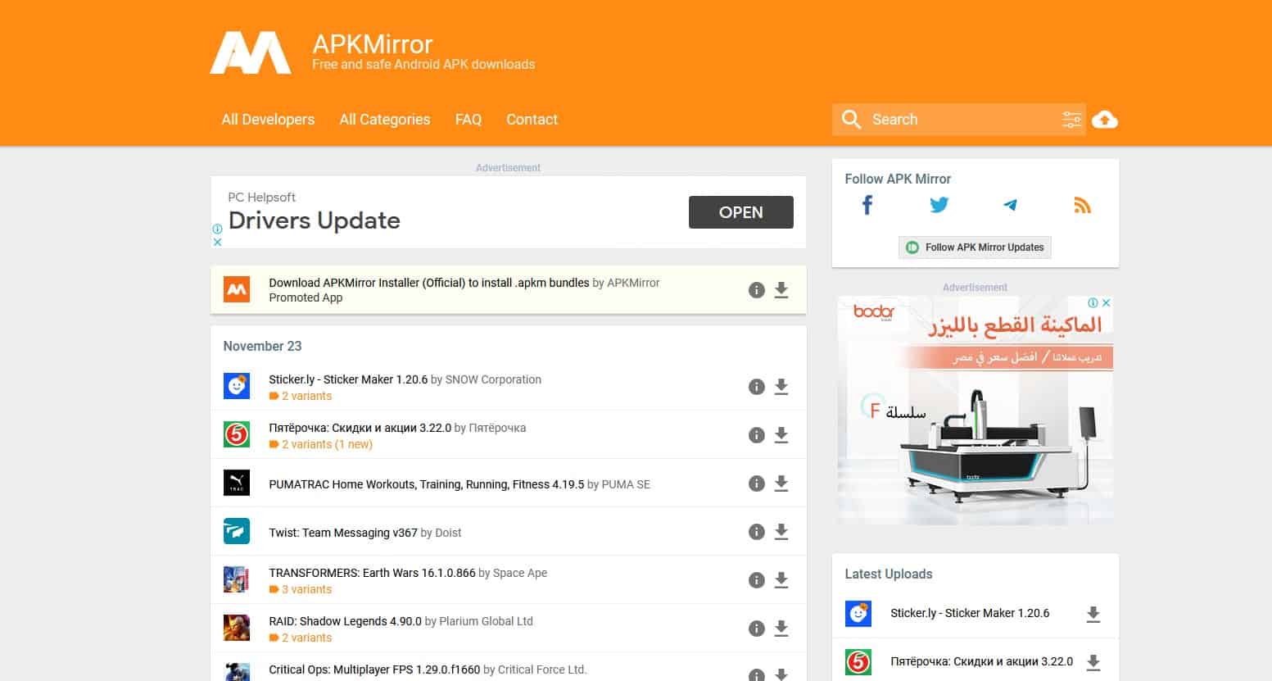Open APKMirror Telegram channel icon

[1010, 205]
